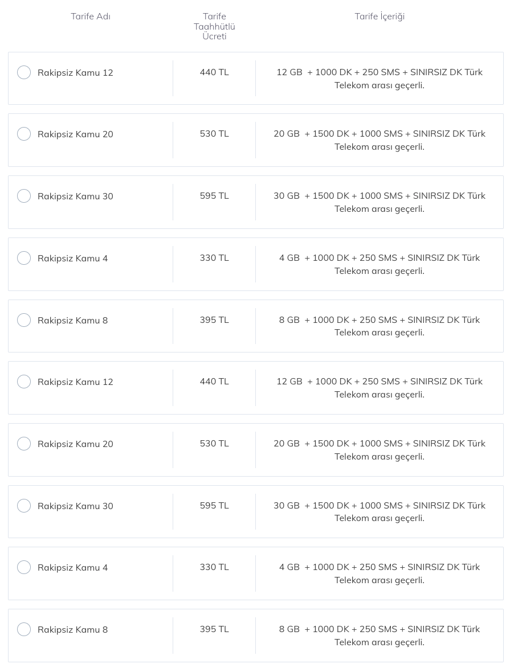Choose the first Rakipsiz Kamu 20 radio option
510x668 pixels.
24,134
